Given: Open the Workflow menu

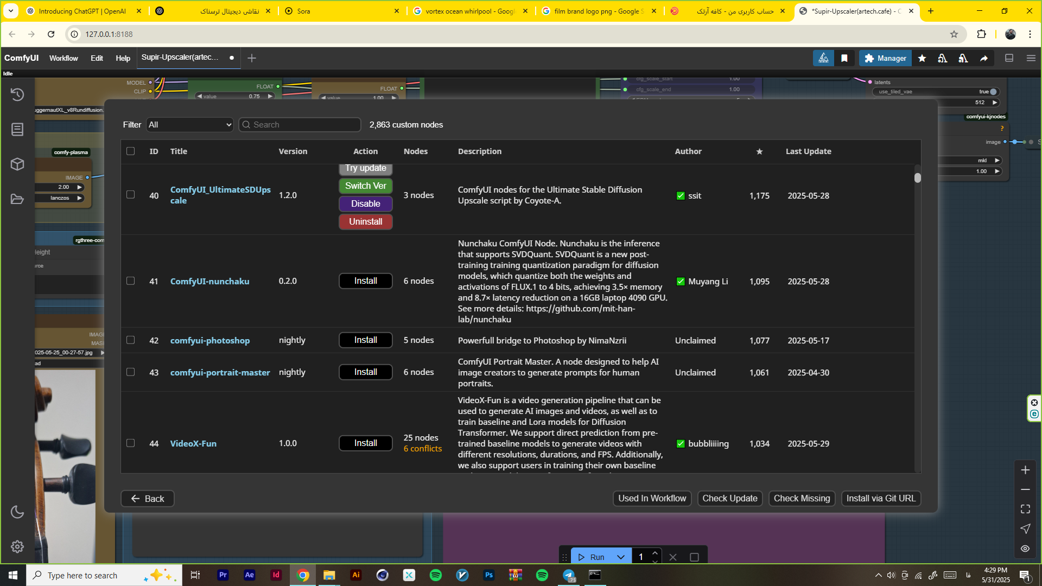Looking at the screenshot, I should coord(63,58).
